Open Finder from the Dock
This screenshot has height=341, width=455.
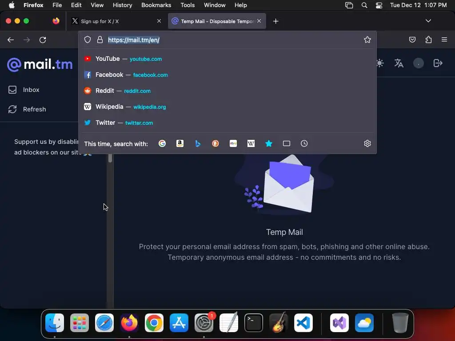click(x=55, y=323)
